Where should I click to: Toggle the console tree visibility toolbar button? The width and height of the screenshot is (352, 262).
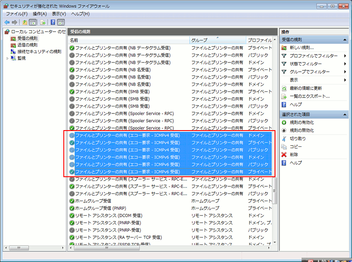click(x=33, y=22)
